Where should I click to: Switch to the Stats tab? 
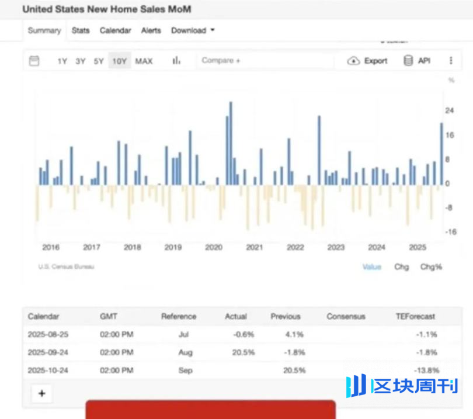[81, 30]
